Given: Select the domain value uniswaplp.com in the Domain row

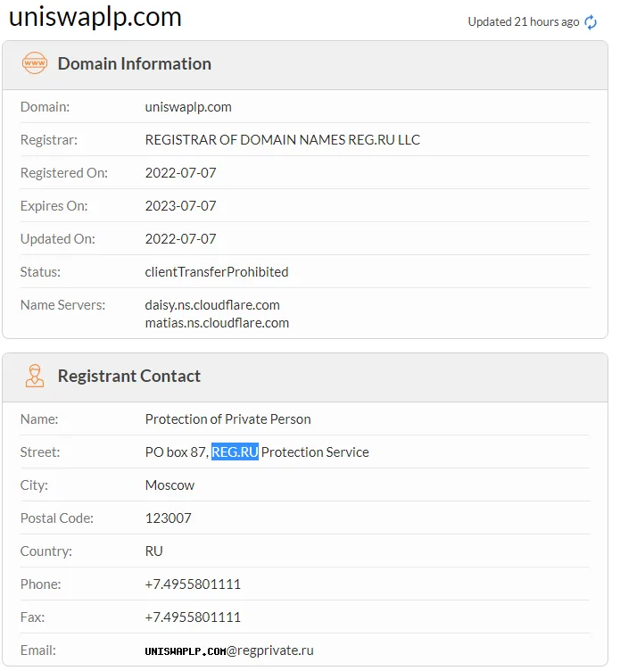Looking at the screenshot, I should [x=188, y=107].
